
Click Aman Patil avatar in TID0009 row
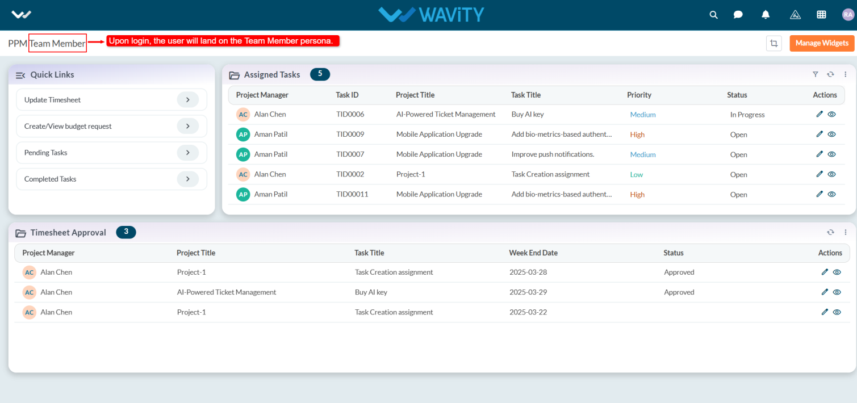pos(243,134)
